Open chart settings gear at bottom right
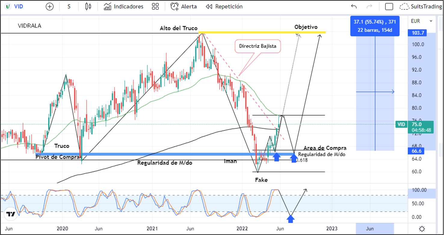 422,229
